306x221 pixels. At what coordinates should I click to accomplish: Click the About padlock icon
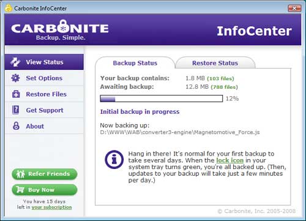pos(16,126)
